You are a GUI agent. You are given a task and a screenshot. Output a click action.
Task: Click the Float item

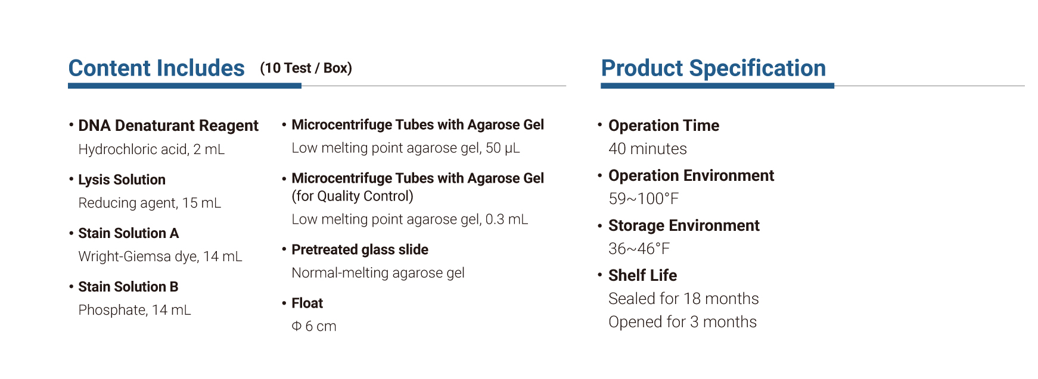pyautogui.click(x=307, y=303)
